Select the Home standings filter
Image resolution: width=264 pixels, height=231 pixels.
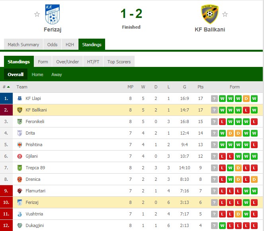click(37, 74)
